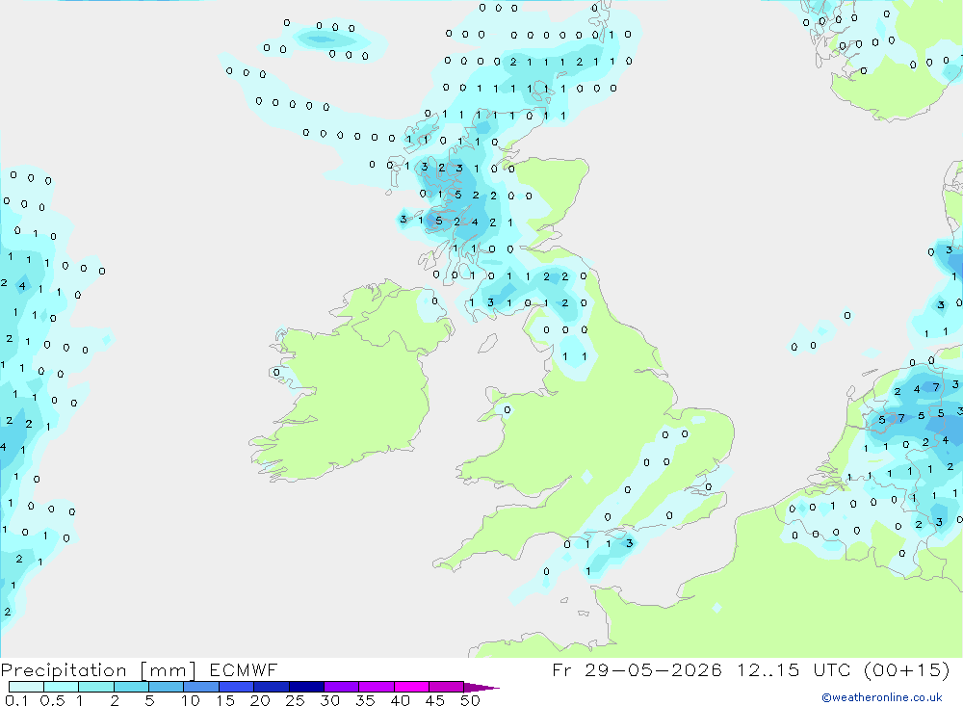Click the legend label '0.1'
This screenshot has width=963, height=706.
coord(16,700)
